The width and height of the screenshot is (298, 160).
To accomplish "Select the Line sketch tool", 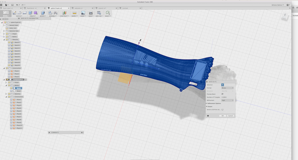I will (20, 13).
